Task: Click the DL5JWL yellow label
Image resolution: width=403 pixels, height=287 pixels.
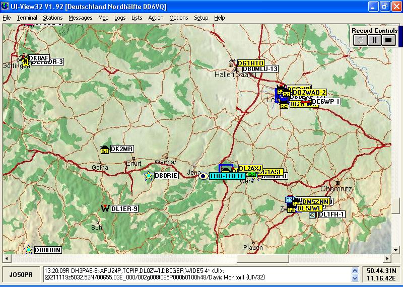Action: click(x=310, y=208)
